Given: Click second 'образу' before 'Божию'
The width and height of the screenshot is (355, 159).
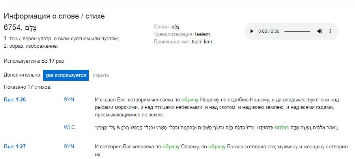Looking at the screenshot, I should pos(217,147).
